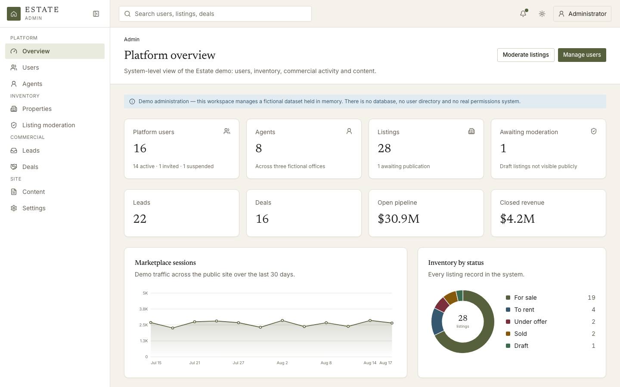Click the Aug 2 data point on sessions chart
This screenshot has width=620, height=387.
pyautogui.click(x=282, y=320)
